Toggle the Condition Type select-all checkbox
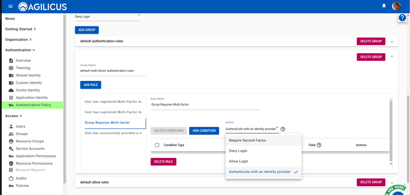This screenshot has height=195, width=410. click(157, 145)
